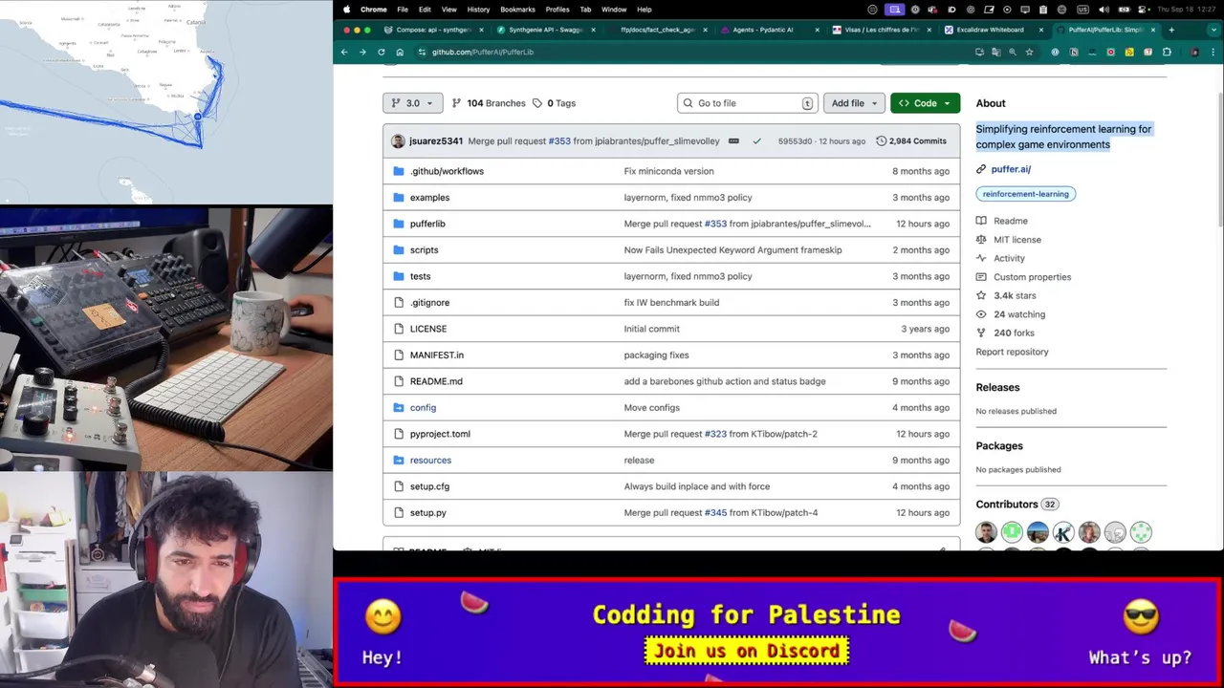Click the jsuarez5341 author avatar
Image resolution: width=1224 pixels, height=688 pixels.
[x=398, y=141]
